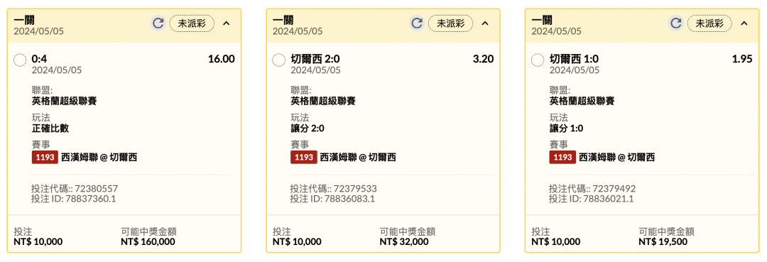The width and height of the screenshot is (767, 262).
Task: Refresh the 切爾西 1:0 bet card
Action: click(675, 23)
